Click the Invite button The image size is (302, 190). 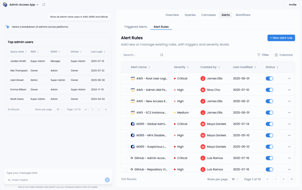tap(292, 4)
